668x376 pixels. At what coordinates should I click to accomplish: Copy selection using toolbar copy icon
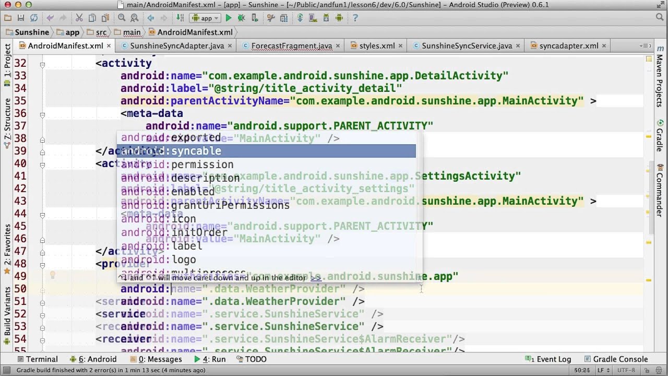(92, 18)
